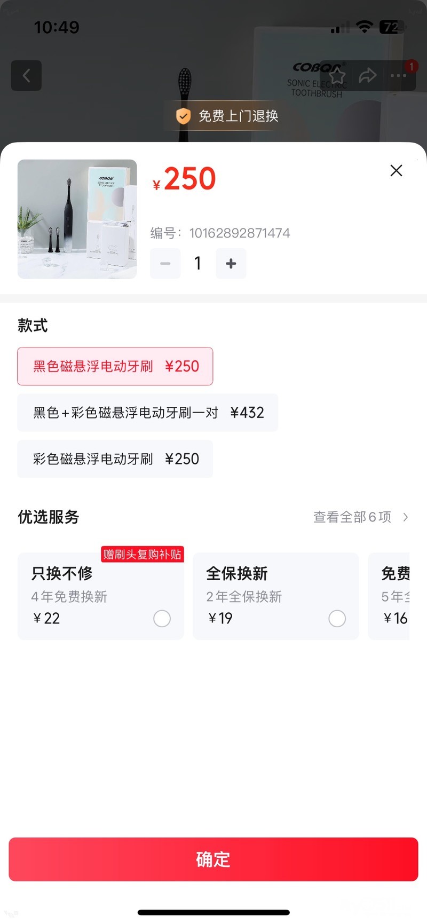Tap the quantity number field
Screen dimensions: 427x924
[x=198, y=263]
